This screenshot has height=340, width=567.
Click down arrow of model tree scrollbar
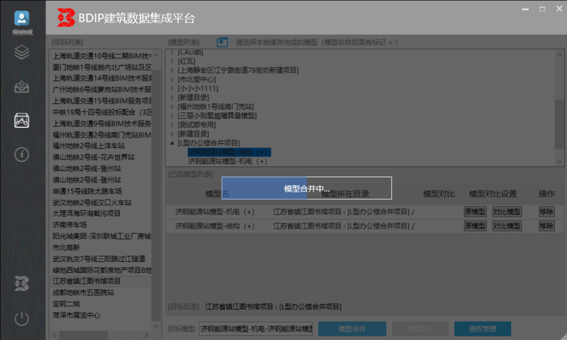[559, 161]
